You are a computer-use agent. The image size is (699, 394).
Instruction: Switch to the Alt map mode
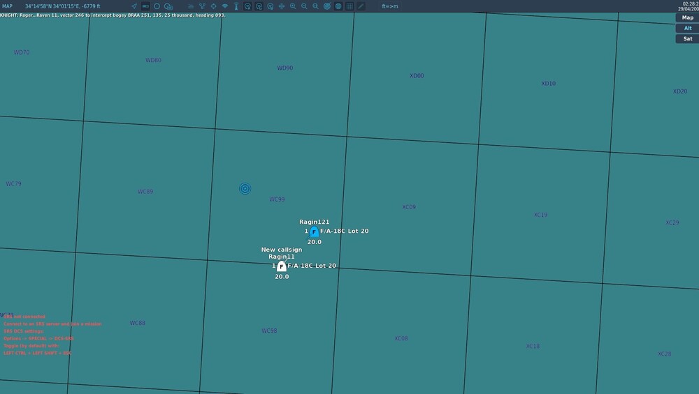[687, 28]
